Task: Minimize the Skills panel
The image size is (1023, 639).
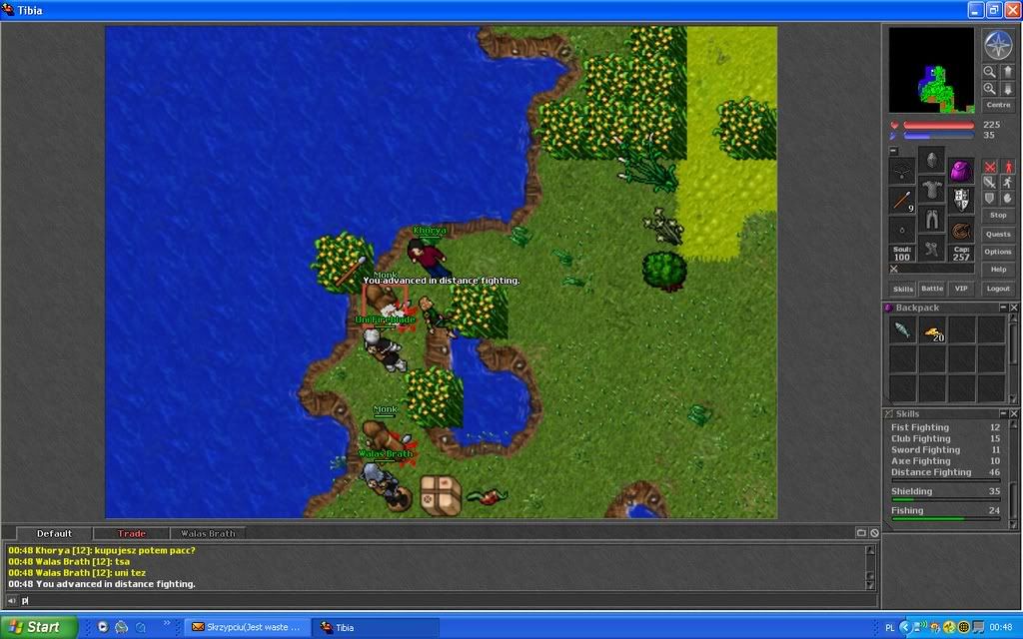Action: pyautogui.click(x=1003, y=413)
